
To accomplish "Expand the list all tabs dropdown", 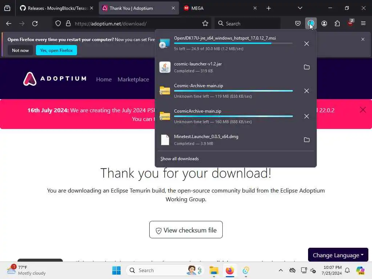I will pyautogui.click(x=300, y=8).
